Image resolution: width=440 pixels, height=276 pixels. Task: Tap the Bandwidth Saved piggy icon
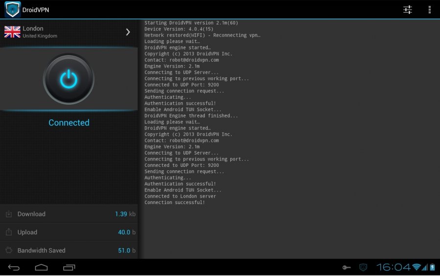point(9,250)
